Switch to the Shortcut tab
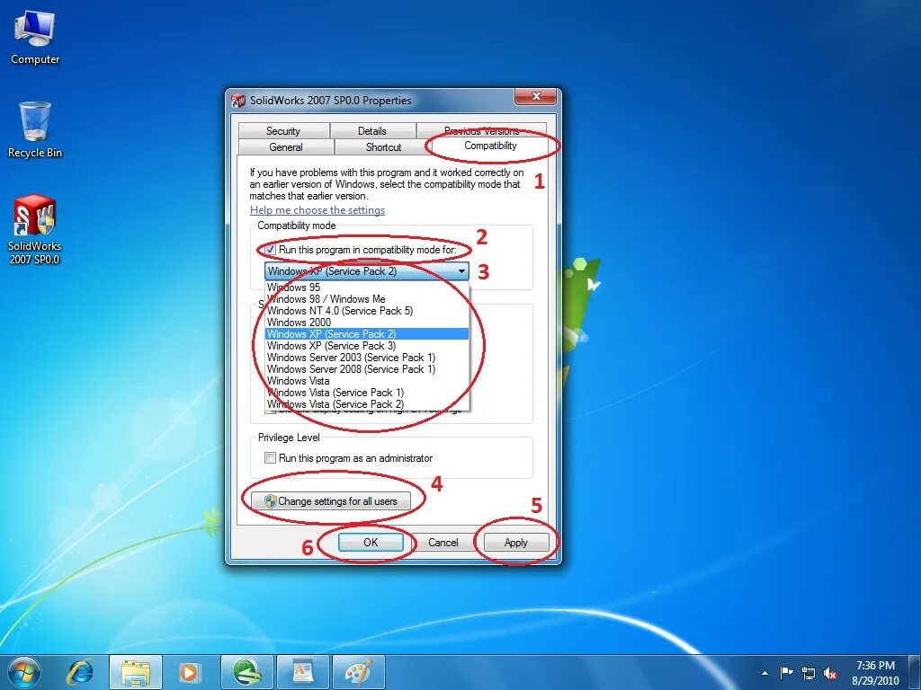The image size is (921, 690). pyautogui.click(x=383, y=147)
